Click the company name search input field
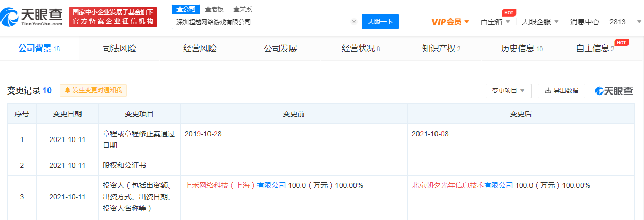 pos(261,22)
